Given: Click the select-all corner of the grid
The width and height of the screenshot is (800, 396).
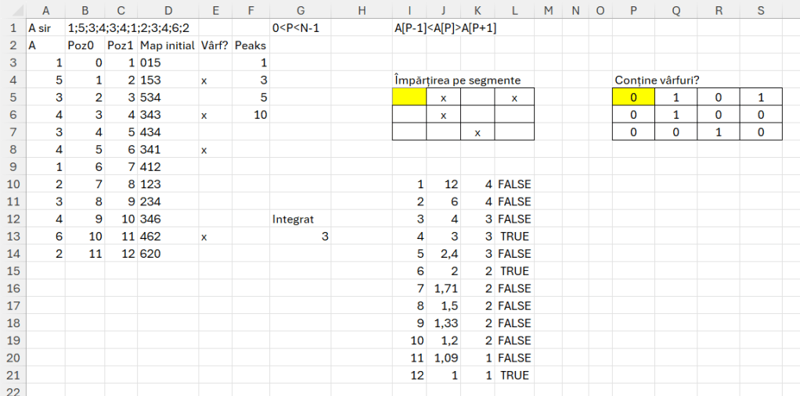Looking at the screenshot, I should [13, 9].
